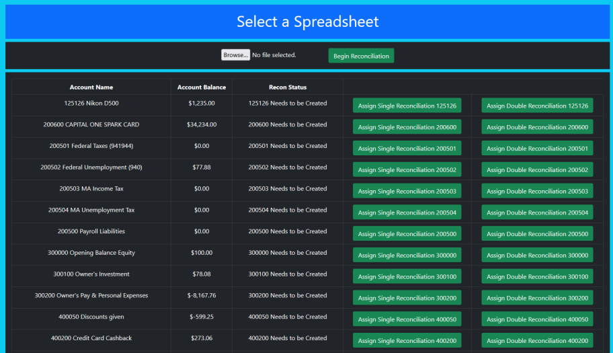Click the Browse file chooser button

[x=235, y=55]
